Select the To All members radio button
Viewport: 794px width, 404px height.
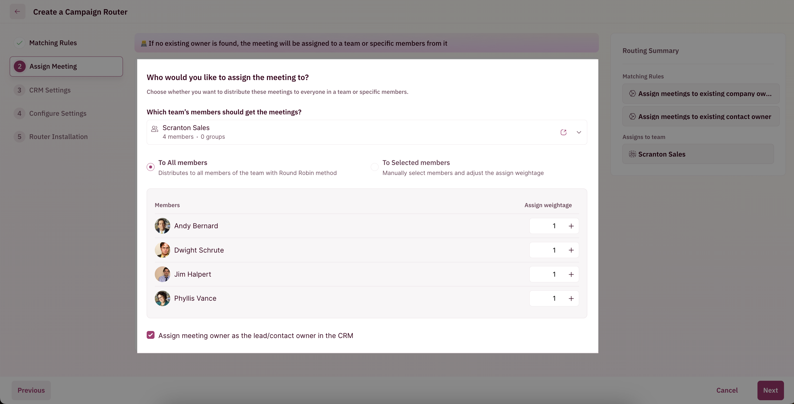[x=150, y=167]
